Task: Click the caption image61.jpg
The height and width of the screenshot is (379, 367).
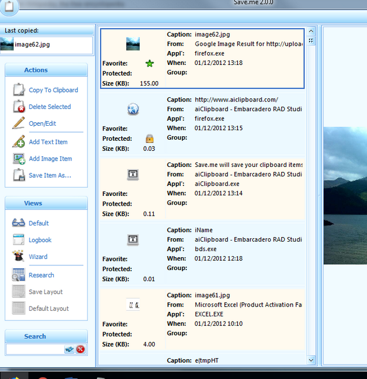Action: click(x=212, y=296)
